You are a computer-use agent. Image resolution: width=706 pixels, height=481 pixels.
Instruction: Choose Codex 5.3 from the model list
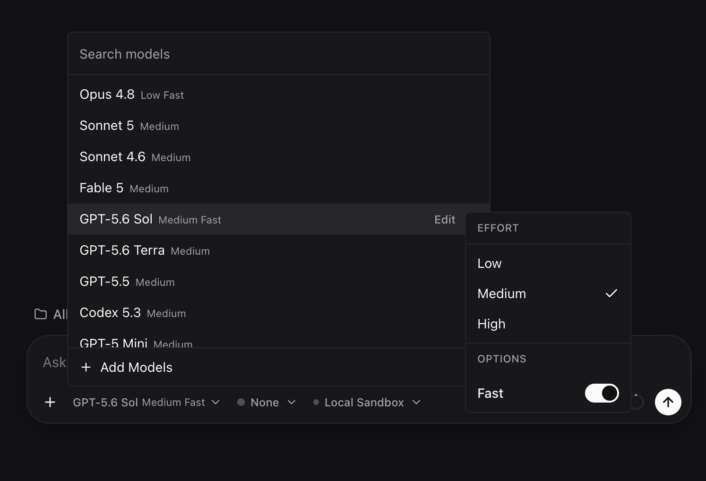(267, 313)
